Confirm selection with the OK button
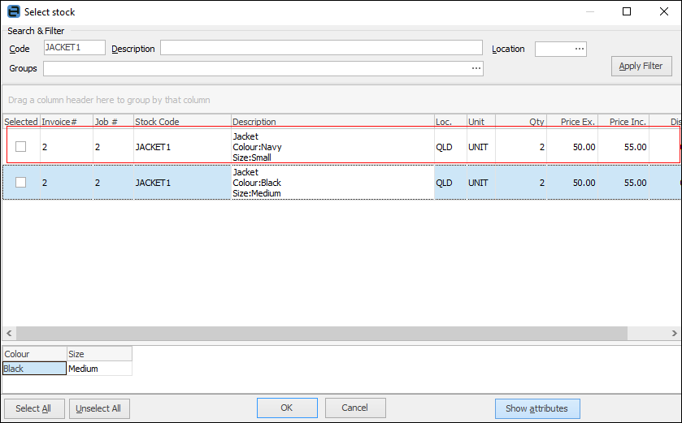The height and width of the screenshot is (423, 682). (x=287, y=408)
